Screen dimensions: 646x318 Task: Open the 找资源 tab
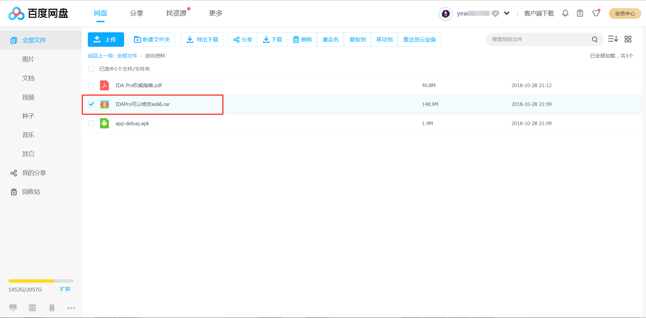tap(176, 13)
